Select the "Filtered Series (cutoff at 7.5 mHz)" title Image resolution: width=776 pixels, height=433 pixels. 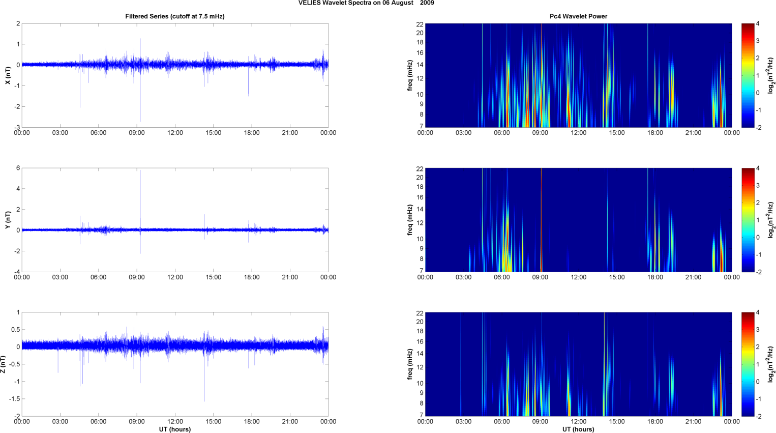coord(174,16)
